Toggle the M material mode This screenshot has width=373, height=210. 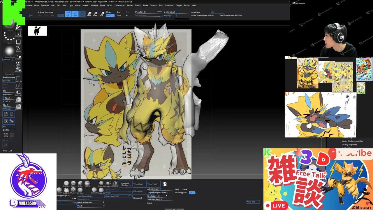[126, 15]
